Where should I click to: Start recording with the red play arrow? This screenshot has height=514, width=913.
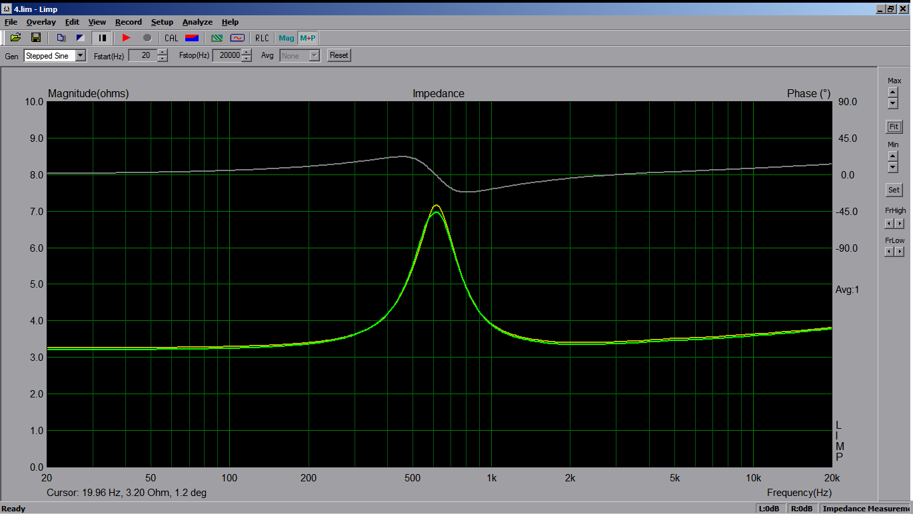pyautogui.click(x=127, y=38)
